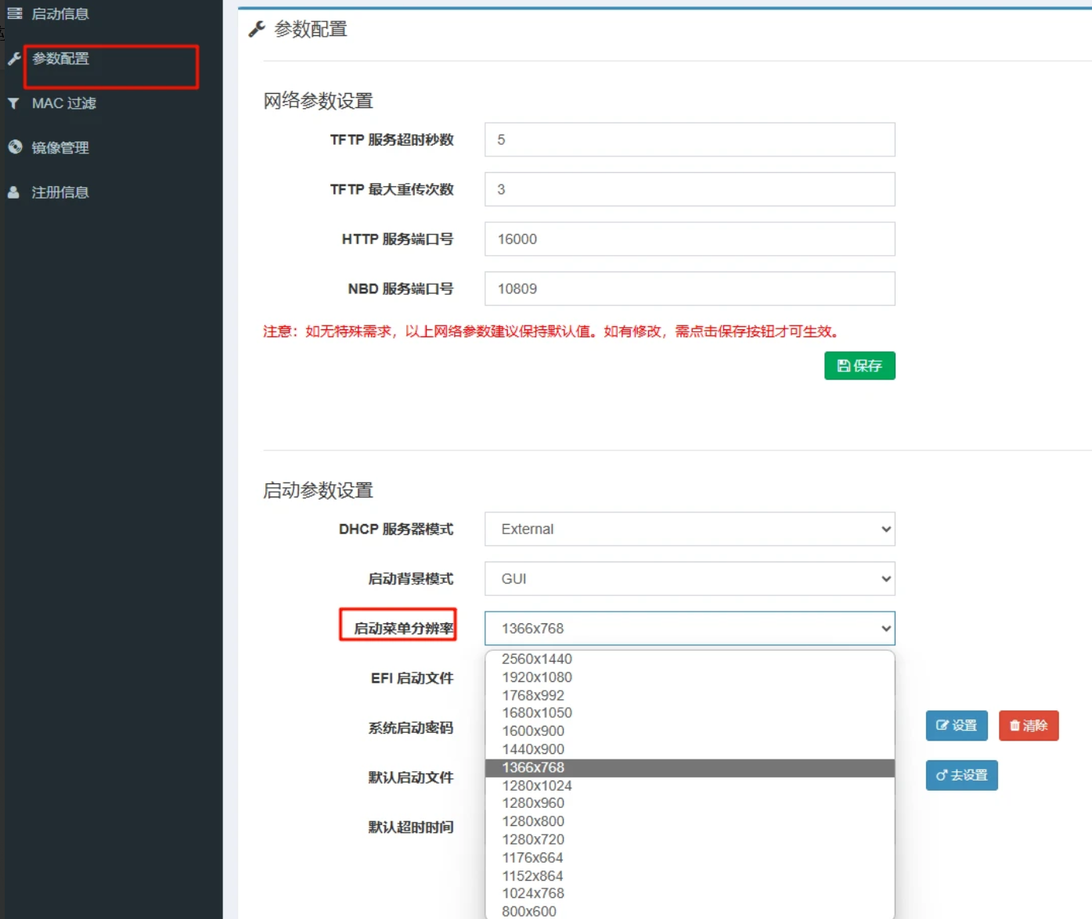Image resolution: width=1092 pixels, height=919 pixels.
Task: Click the wrench icon beside sidebar 参数配置
Action: [14, 59]
